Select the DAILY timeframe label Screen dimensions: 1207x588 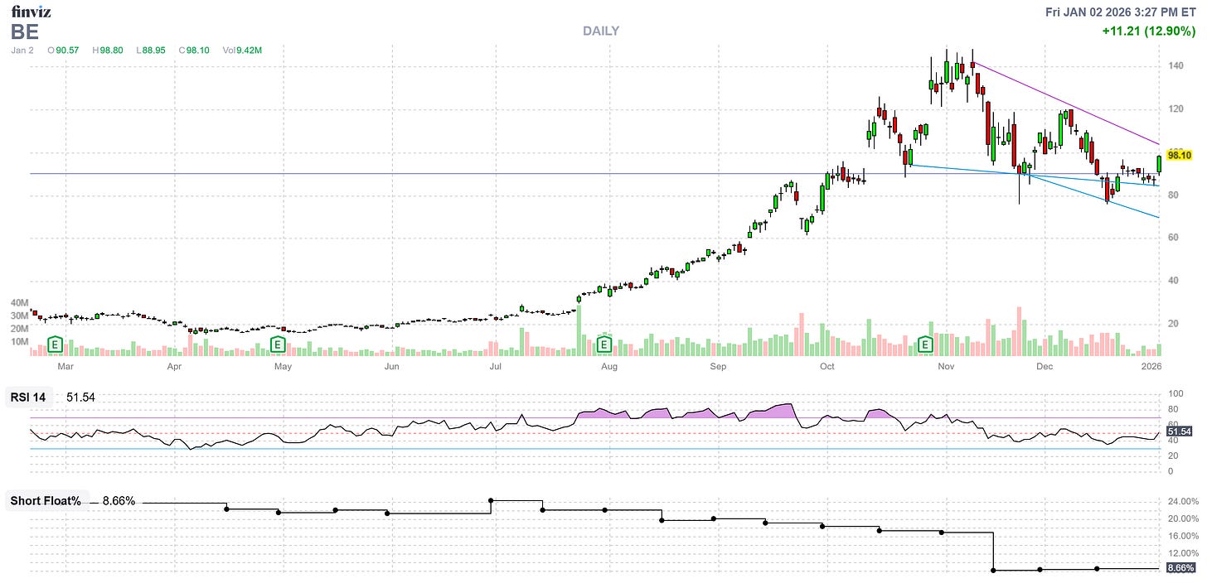601,31
